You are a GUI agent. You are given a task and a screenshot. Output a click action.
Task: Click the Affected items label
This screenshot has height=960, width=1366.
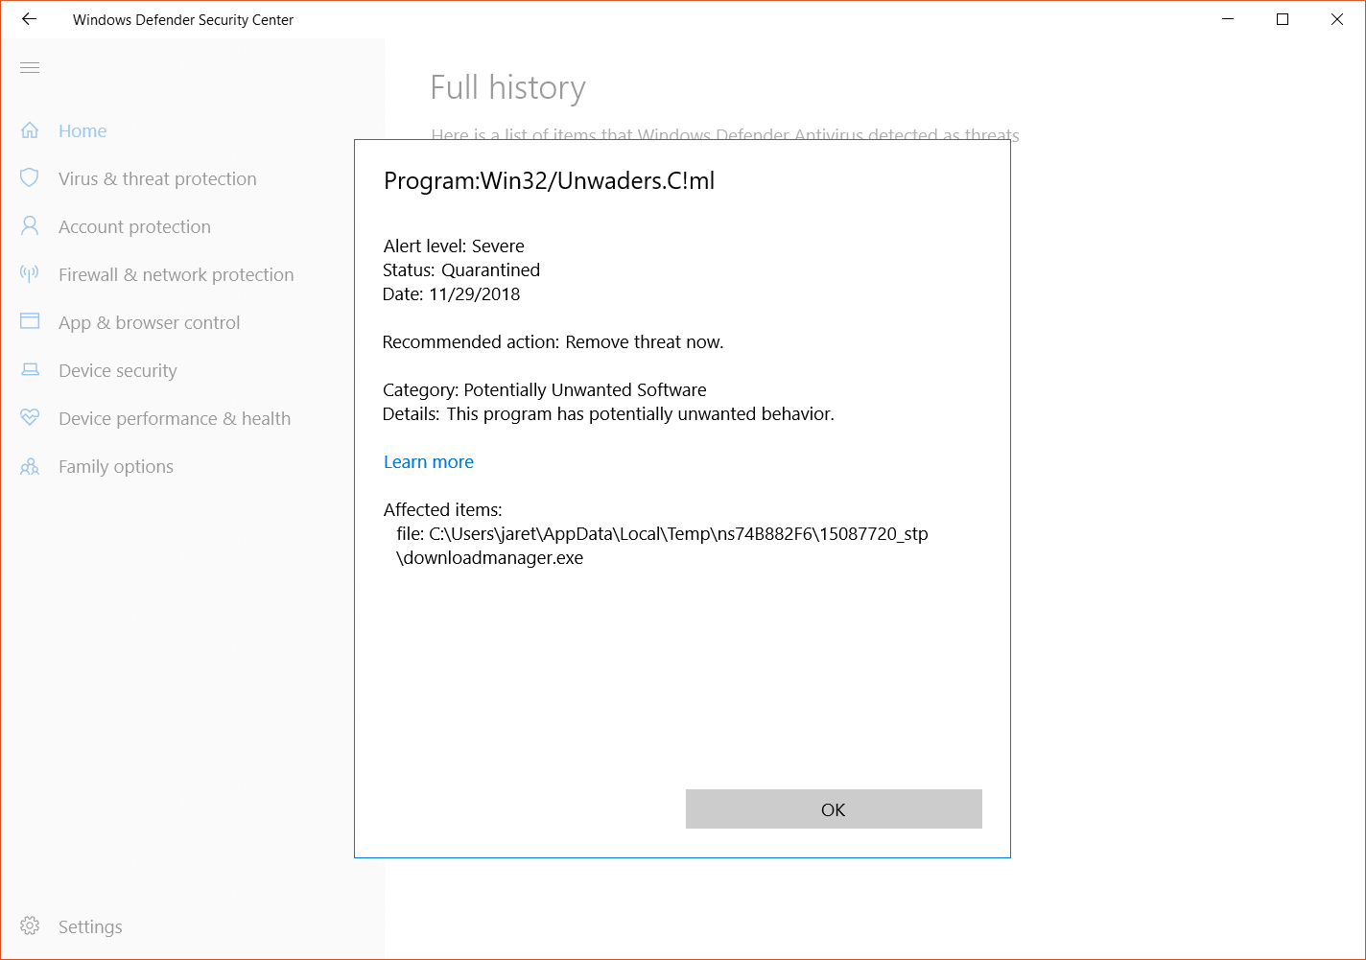point(443,509)
